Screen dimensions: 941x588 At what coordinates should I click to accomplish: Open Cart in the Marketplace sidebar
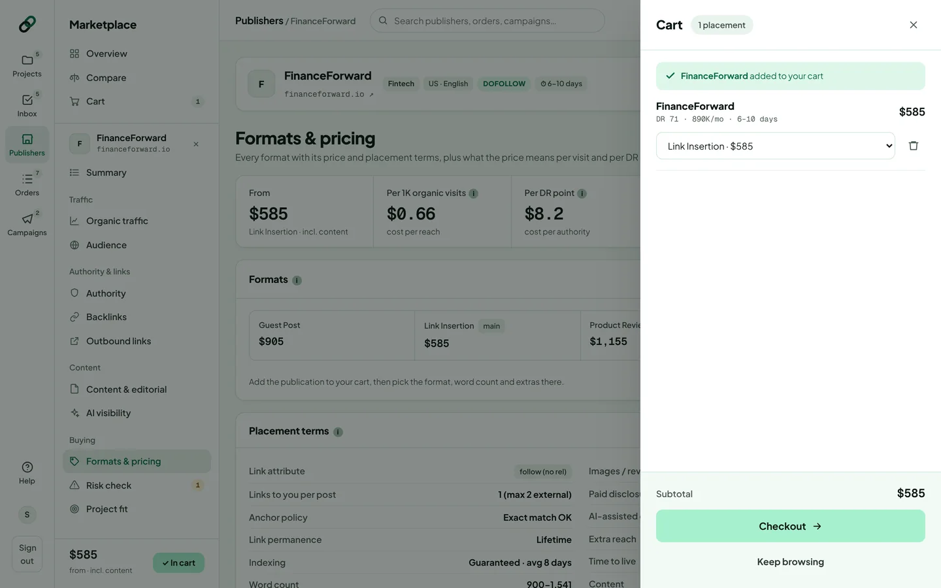point(137,101)
